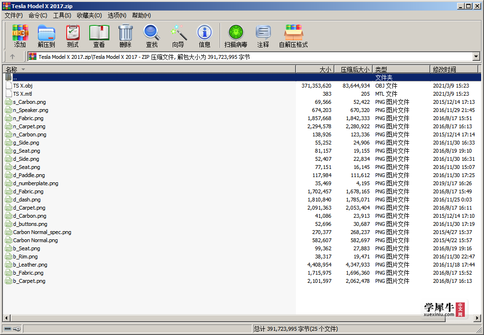
Task: Select b_Rim.png file name
Action: coord(25,257)
